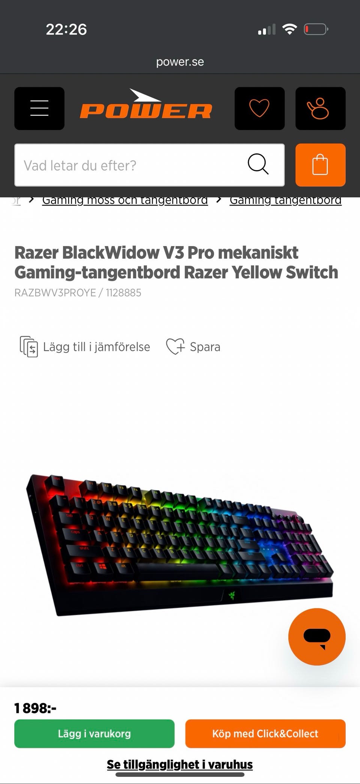Click Köp med Click&Collect button
The image size is (360, 784).
(265, 733)
